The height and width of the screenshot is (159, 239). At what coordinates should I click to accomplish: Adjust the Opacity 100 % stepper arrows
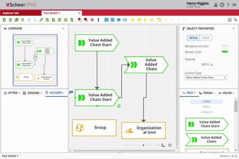pyautogui.click(x=212, y=65)
